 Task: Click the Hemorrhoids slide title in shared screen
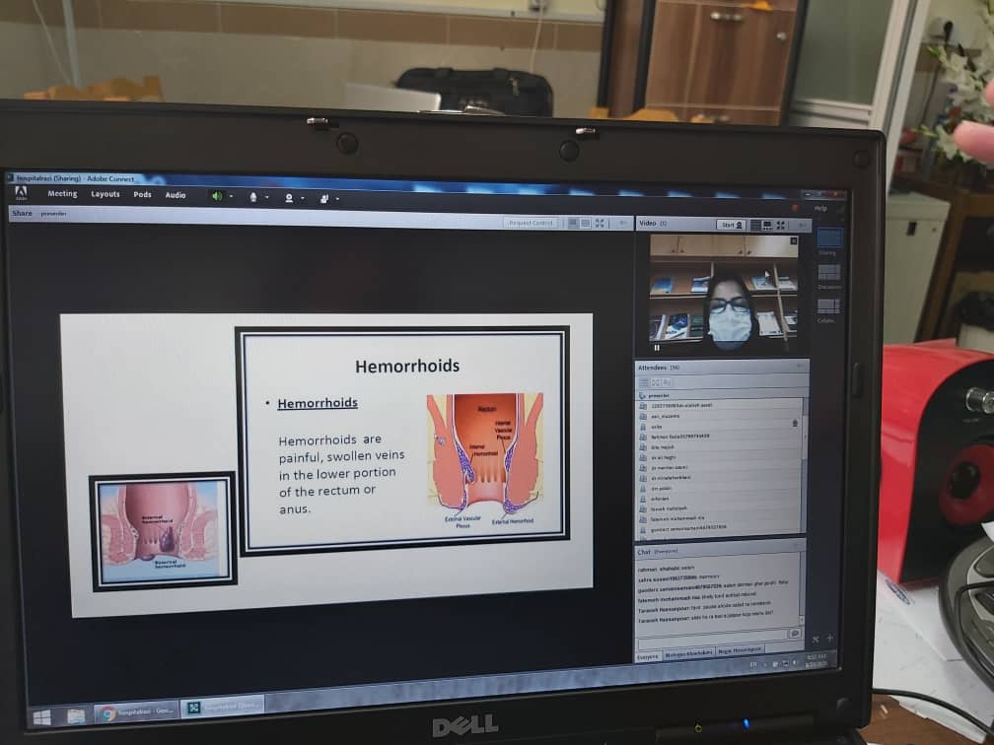pos(407,367)
